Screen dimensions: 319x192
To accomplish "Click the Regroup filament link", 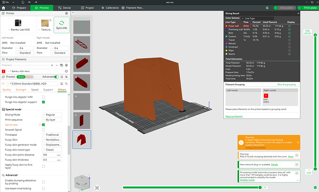I will tap(234, 116).
